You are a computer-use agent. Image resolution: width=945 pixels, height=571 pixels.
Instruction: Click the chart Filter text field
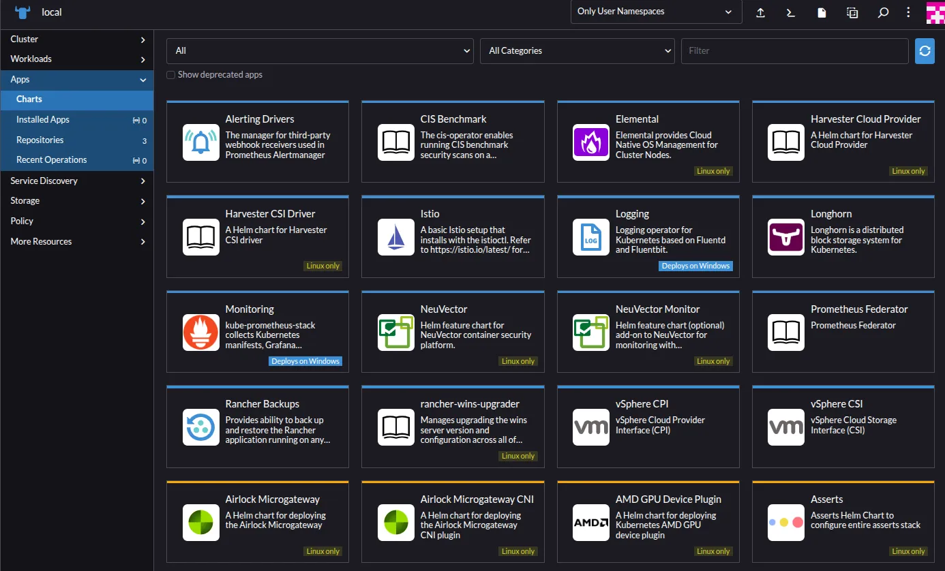coord(794,51)
